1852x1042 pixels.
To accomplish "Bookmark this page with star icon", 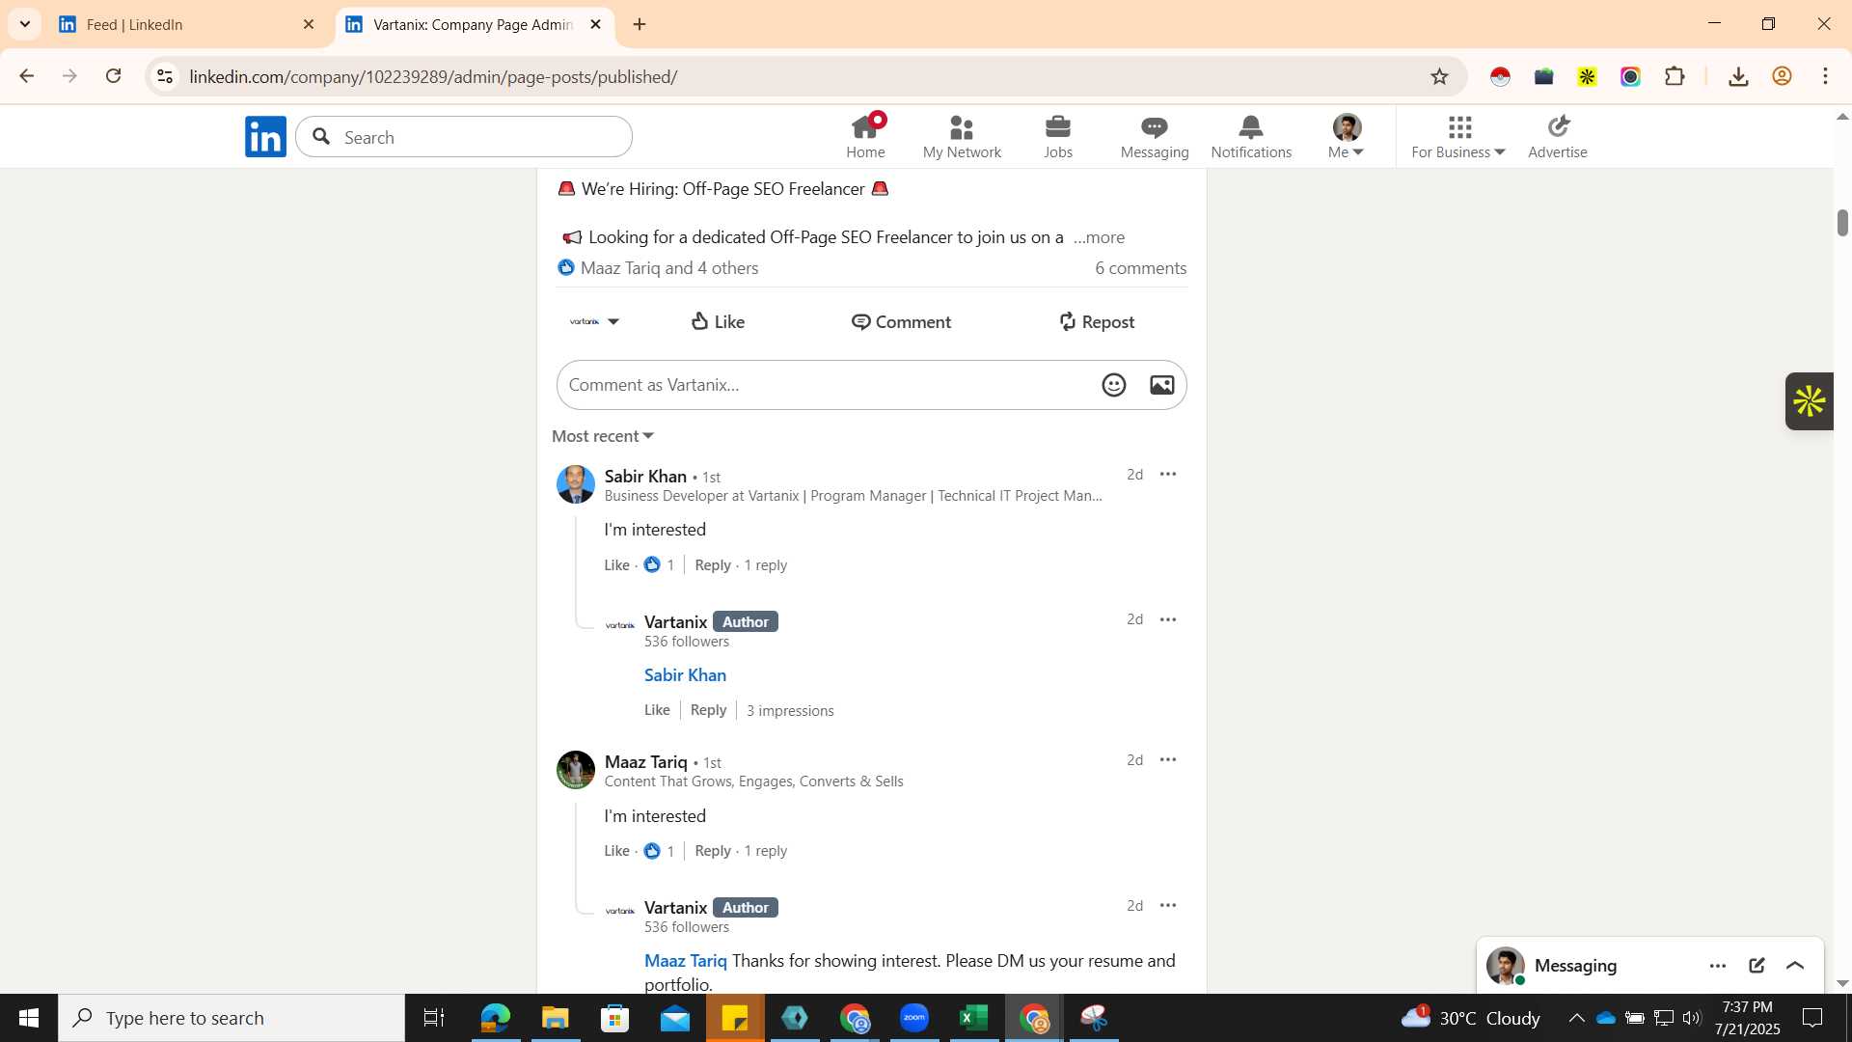I will click(1439, 76).
